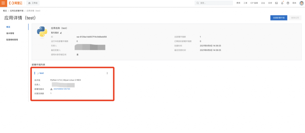Viewport: 305px width, 133px height.
Task: Click the application ID wa-6139ac1dd937f14c9d8edd56
Action: click(x=92, y=37)
